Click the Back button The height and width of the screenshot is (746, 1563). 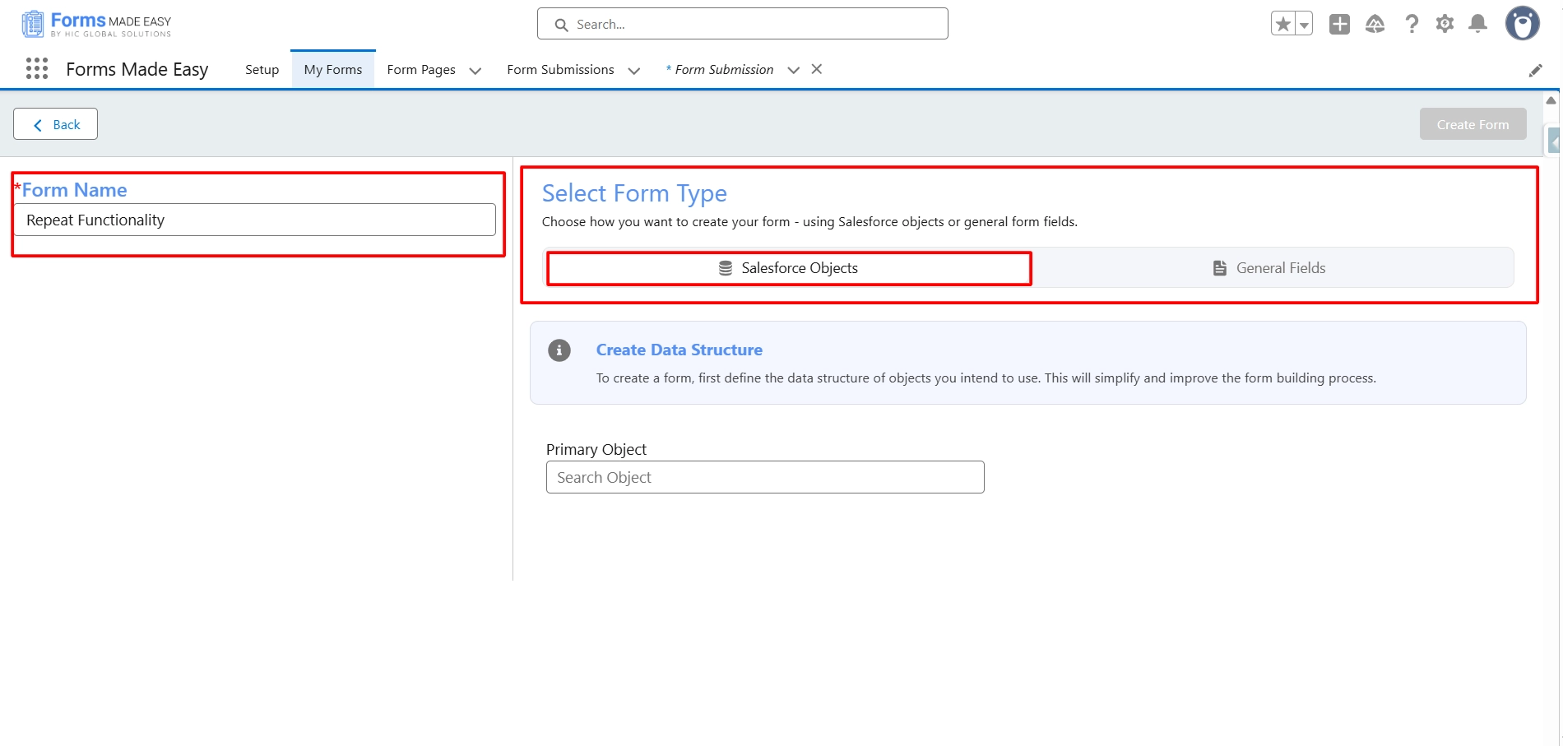tap(56, 124)
